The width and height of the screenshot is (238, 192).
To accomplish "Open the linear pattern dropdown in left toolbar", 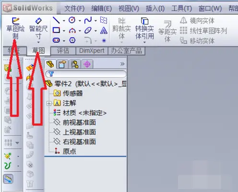I will coord(17,143).
